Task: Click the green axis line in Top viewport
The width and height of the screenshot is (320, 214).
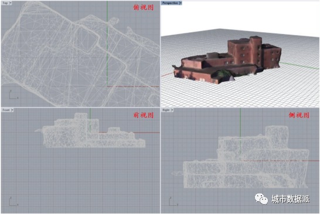Action: pos(107,44)
